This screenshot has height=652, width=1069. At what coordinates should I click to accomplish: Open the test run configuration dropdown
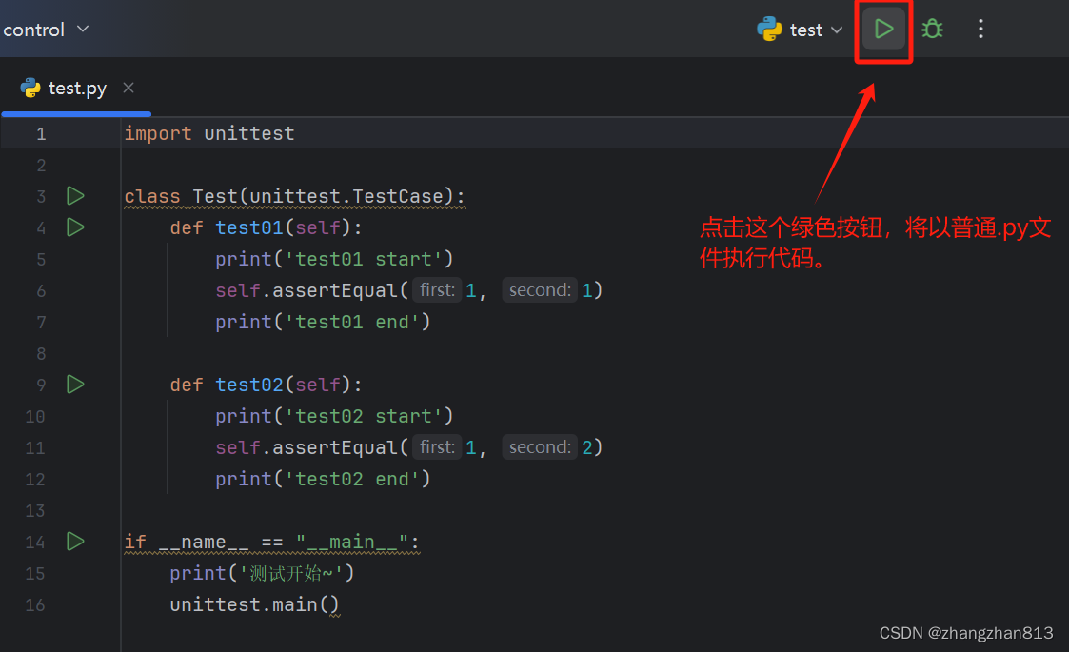[802, 30]
